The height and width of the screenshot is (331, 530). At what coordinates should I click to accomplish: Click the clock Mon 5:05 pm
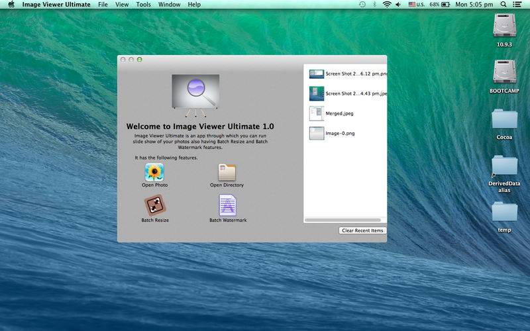click(474, 5)
